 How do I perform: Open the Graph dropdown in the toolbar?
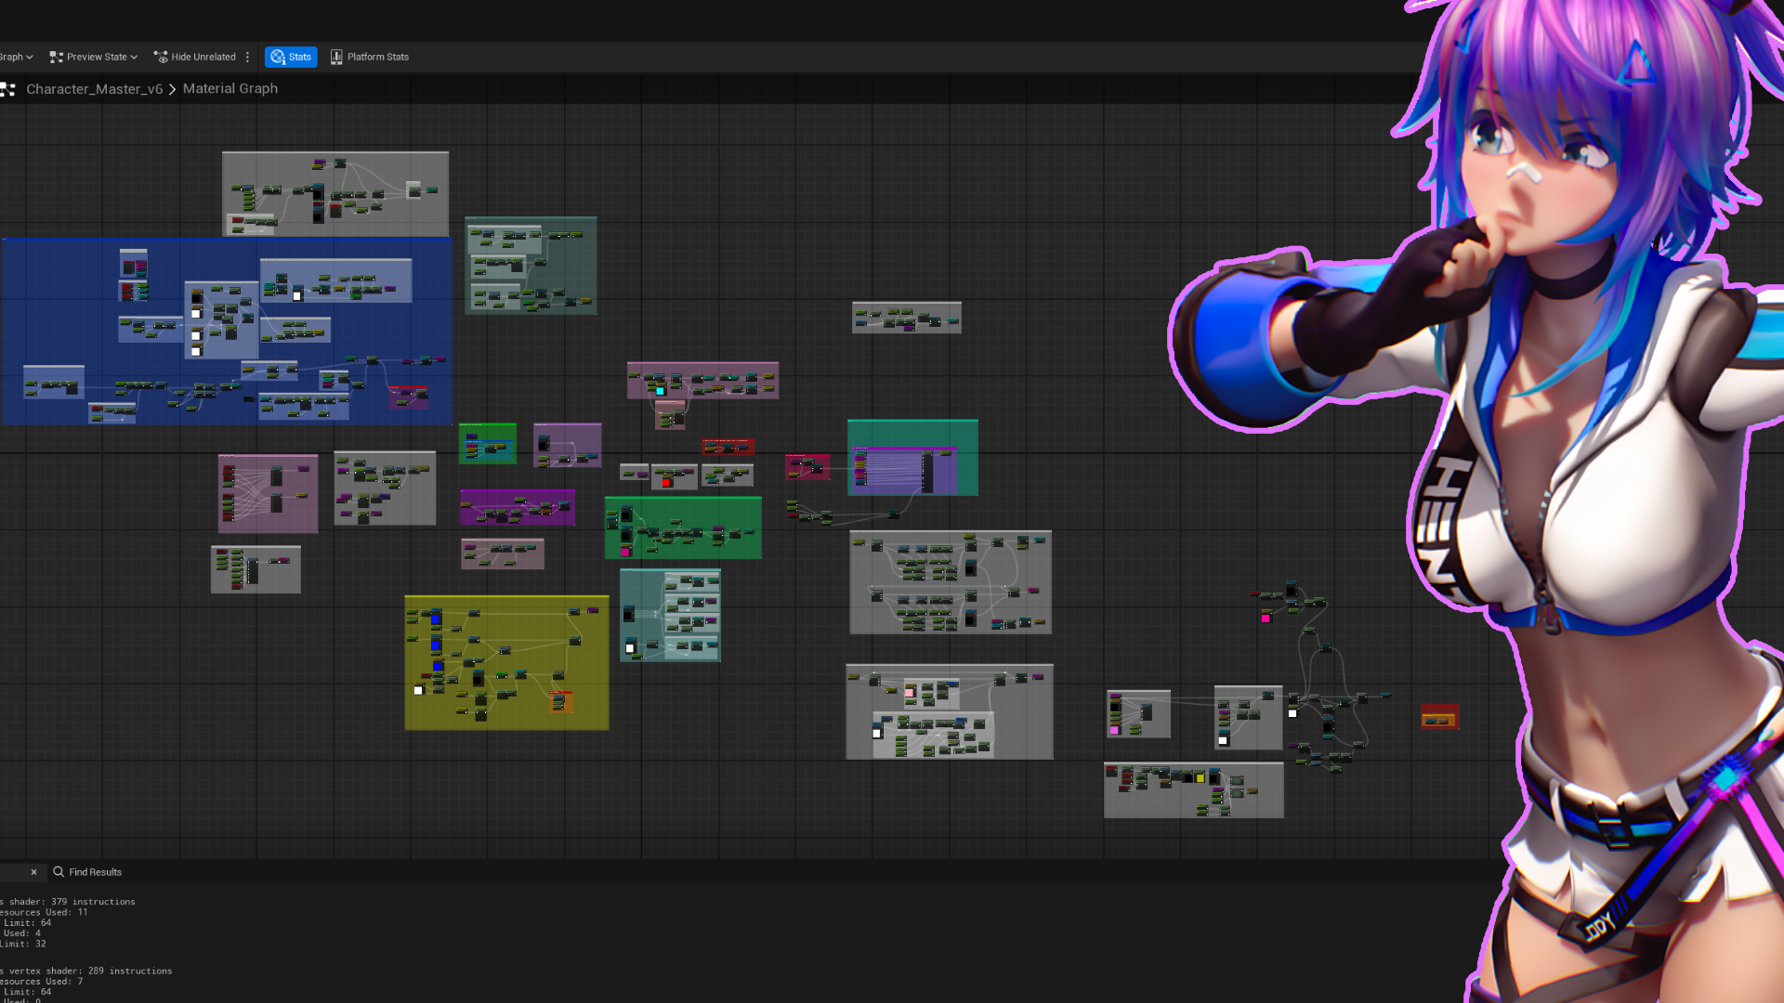tap(17, 57)
